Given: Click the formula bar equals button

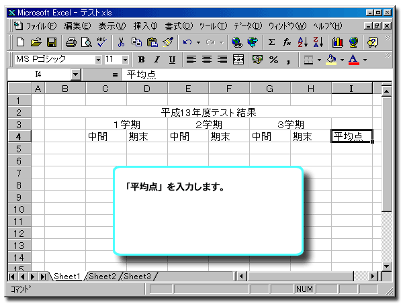Looking at the screenshot, I should click(x=115, y=74).
